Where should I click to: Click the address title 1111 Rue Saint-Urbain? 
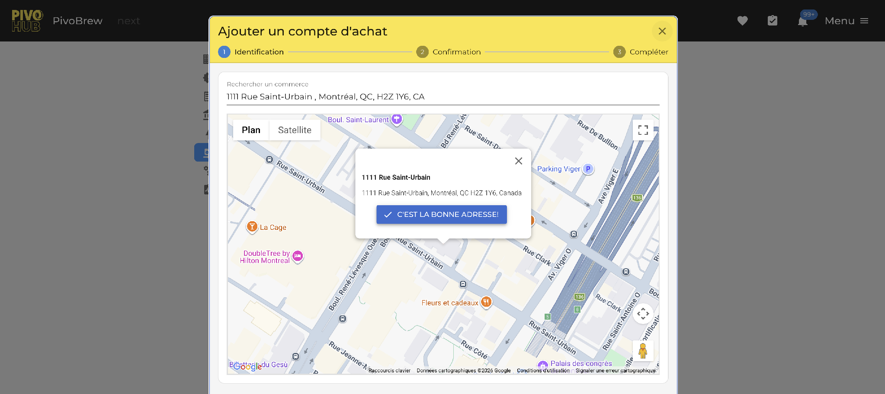point(396,178)
